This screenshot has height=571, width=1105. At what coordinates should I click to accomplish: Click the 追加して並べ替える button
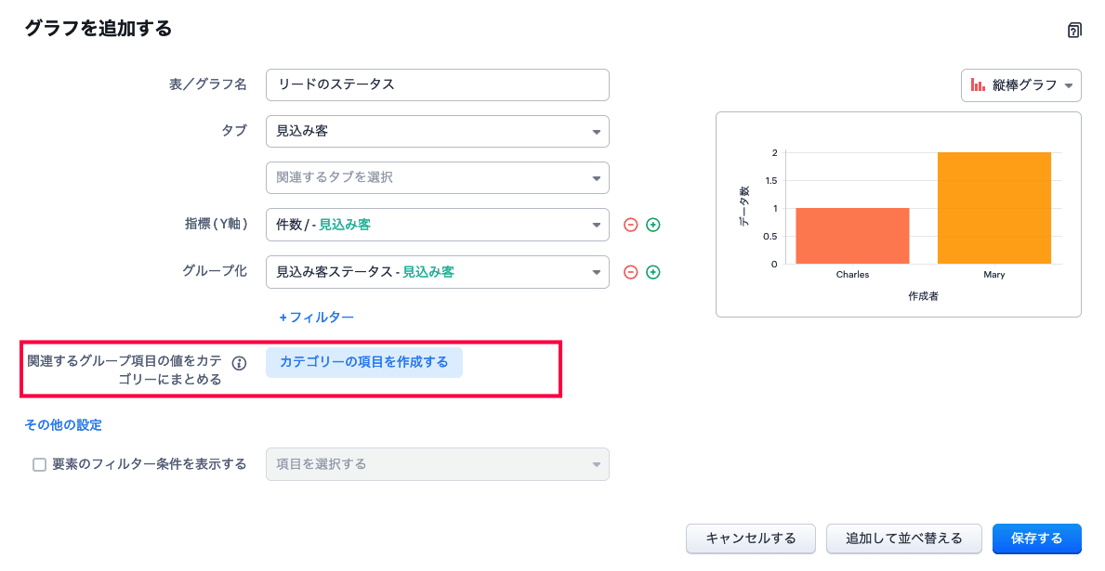tap(903, 539)
